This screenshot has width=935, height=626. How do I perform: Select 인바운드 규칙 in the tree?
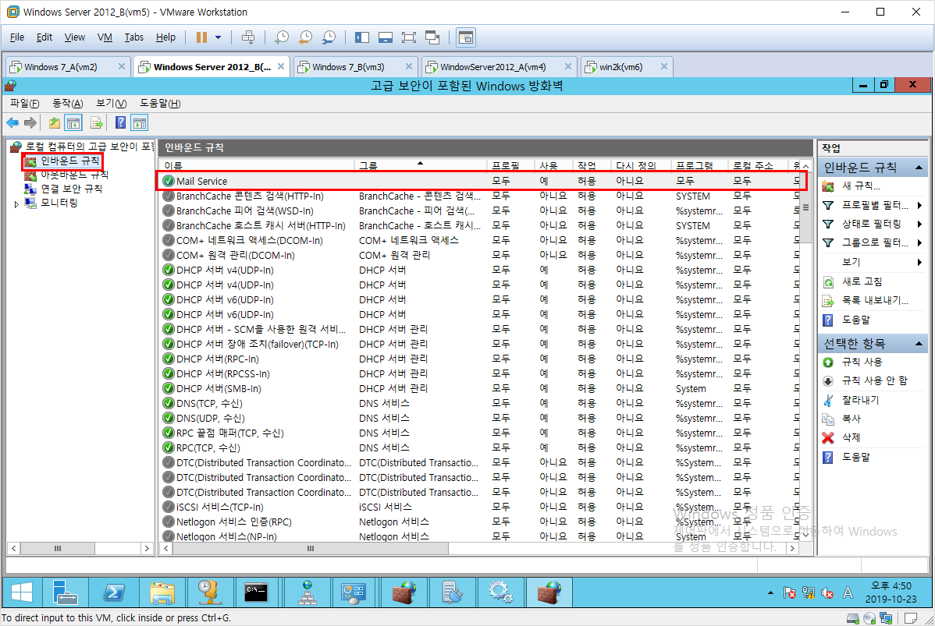click(69, 161)
